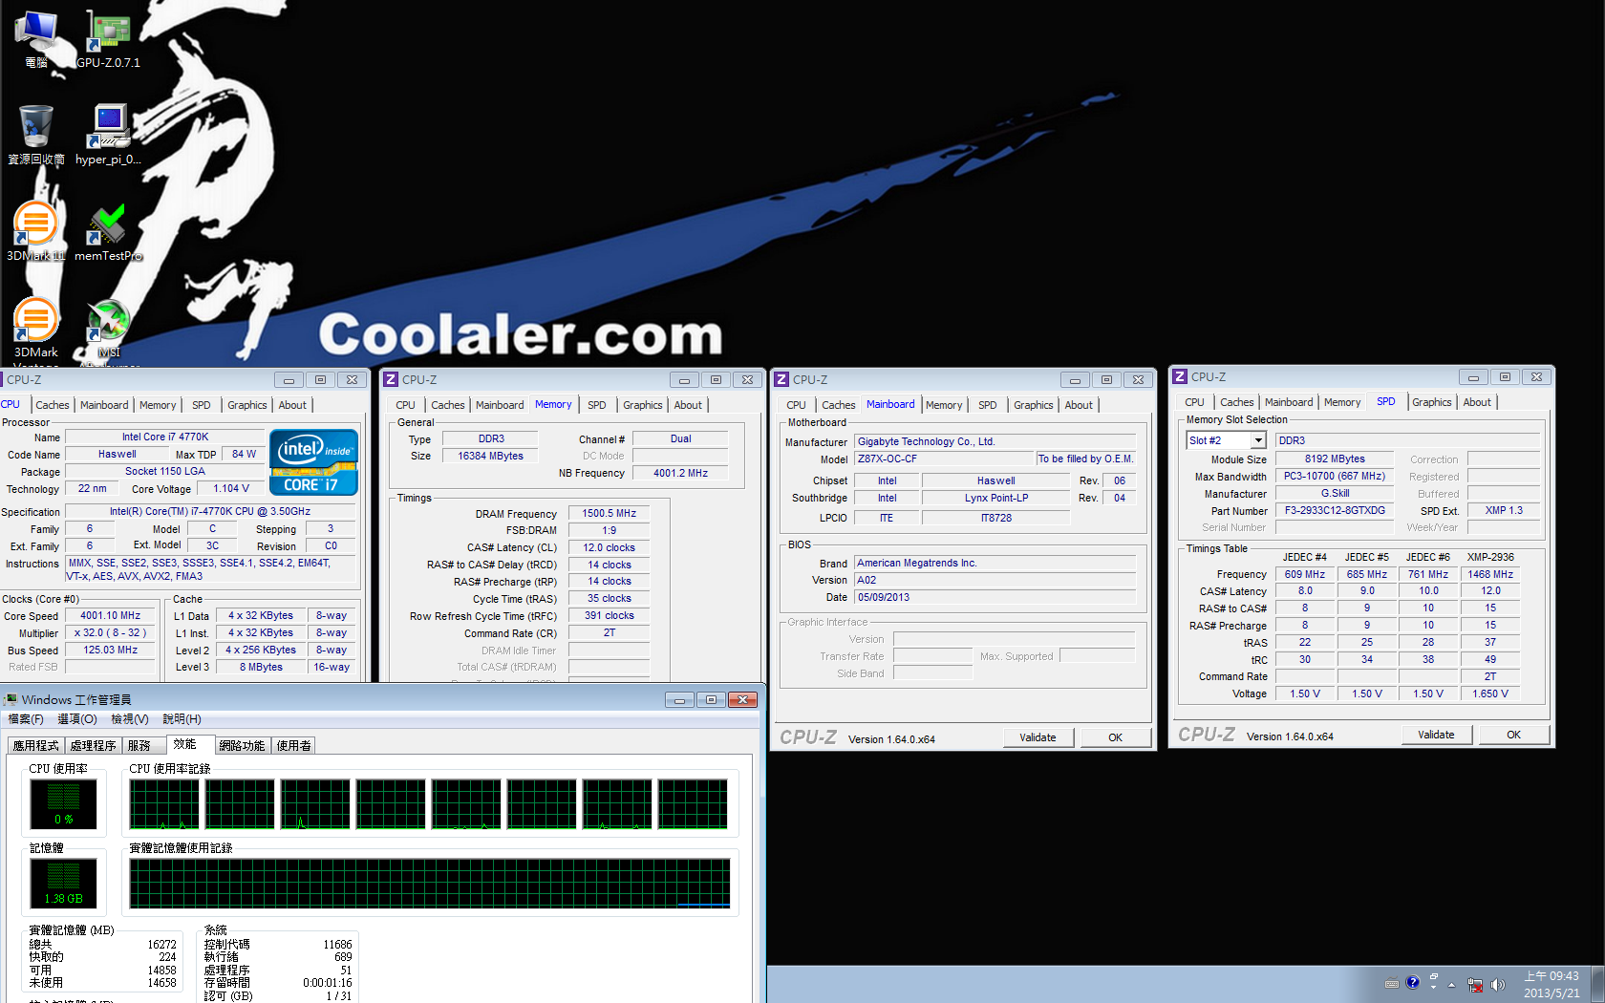Launch the MSI Afterburner shortcut

coord(109,330)
